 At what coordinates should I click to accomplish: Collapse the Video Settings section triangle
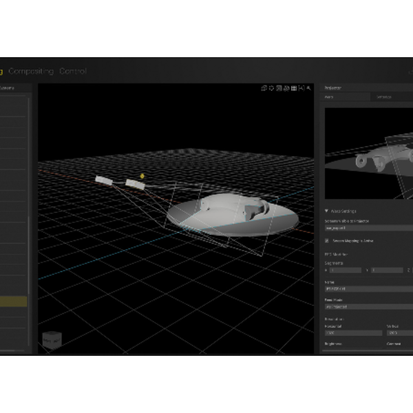[326, 211]
